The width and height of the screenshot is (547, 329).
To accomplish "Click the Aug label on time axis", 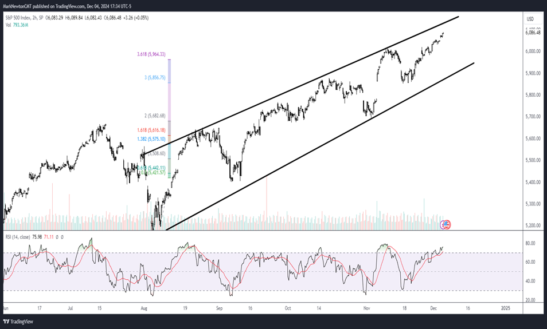I will pyautogui.click(x=144, y=307).
